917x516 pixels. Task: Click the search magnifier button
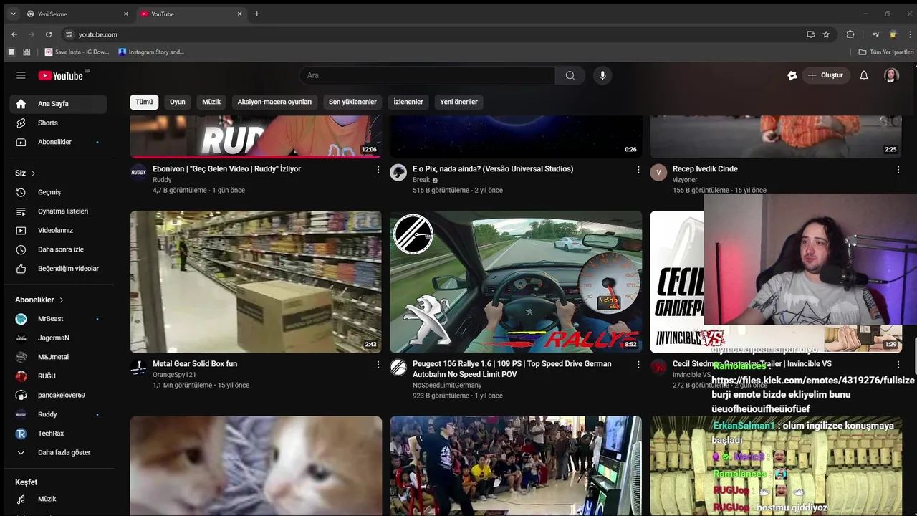[570, 75]
